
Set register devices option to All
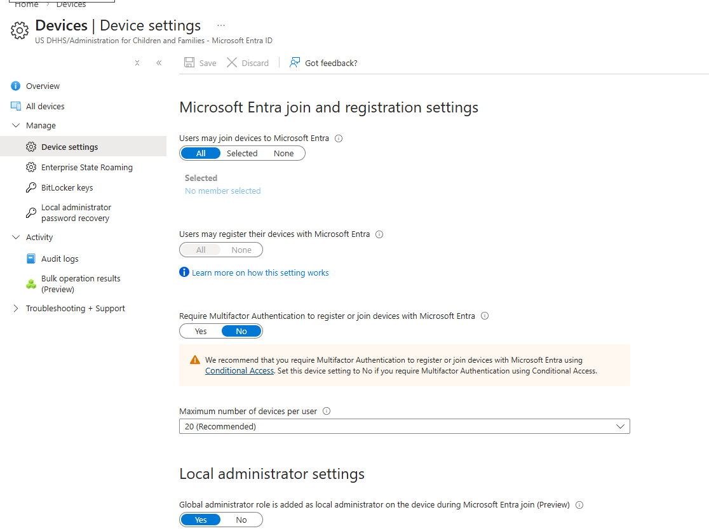[201, 250]
